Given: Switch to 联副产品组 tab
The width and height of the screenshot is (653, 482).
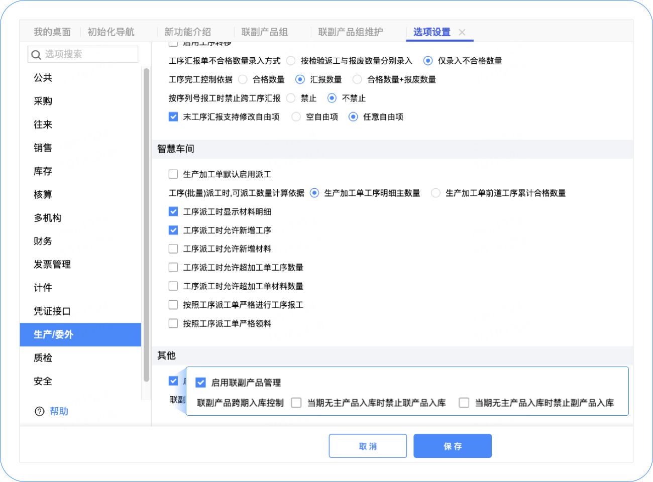Looking at the screenshot, I should click(265, 32).
